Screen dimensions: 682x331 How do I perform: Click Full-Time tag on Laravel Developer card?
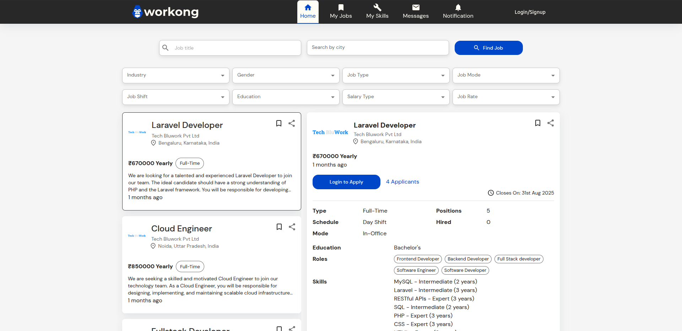point(190,163)
